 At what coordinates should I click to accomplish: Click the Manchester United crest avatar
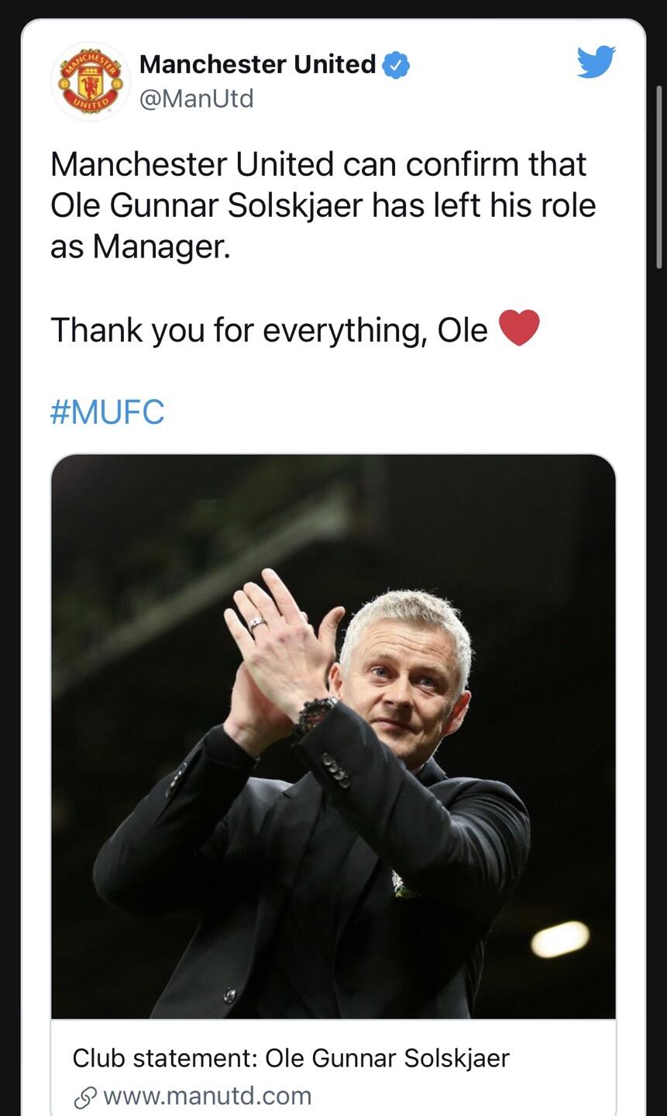point(91,81)
